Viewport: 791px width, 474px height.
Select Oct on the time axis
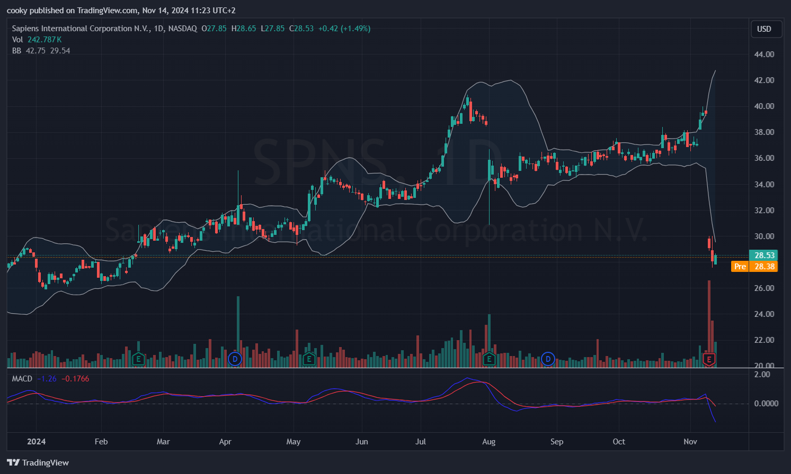(619, 442)
